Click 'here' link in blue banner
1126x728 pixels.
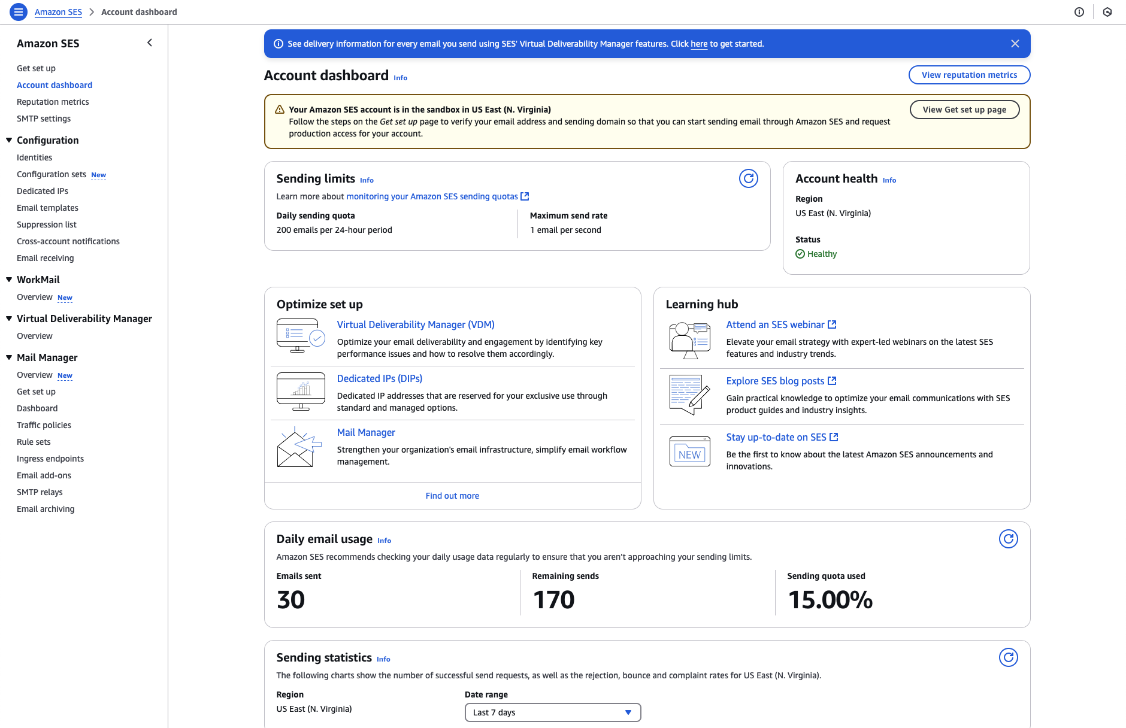699,44
